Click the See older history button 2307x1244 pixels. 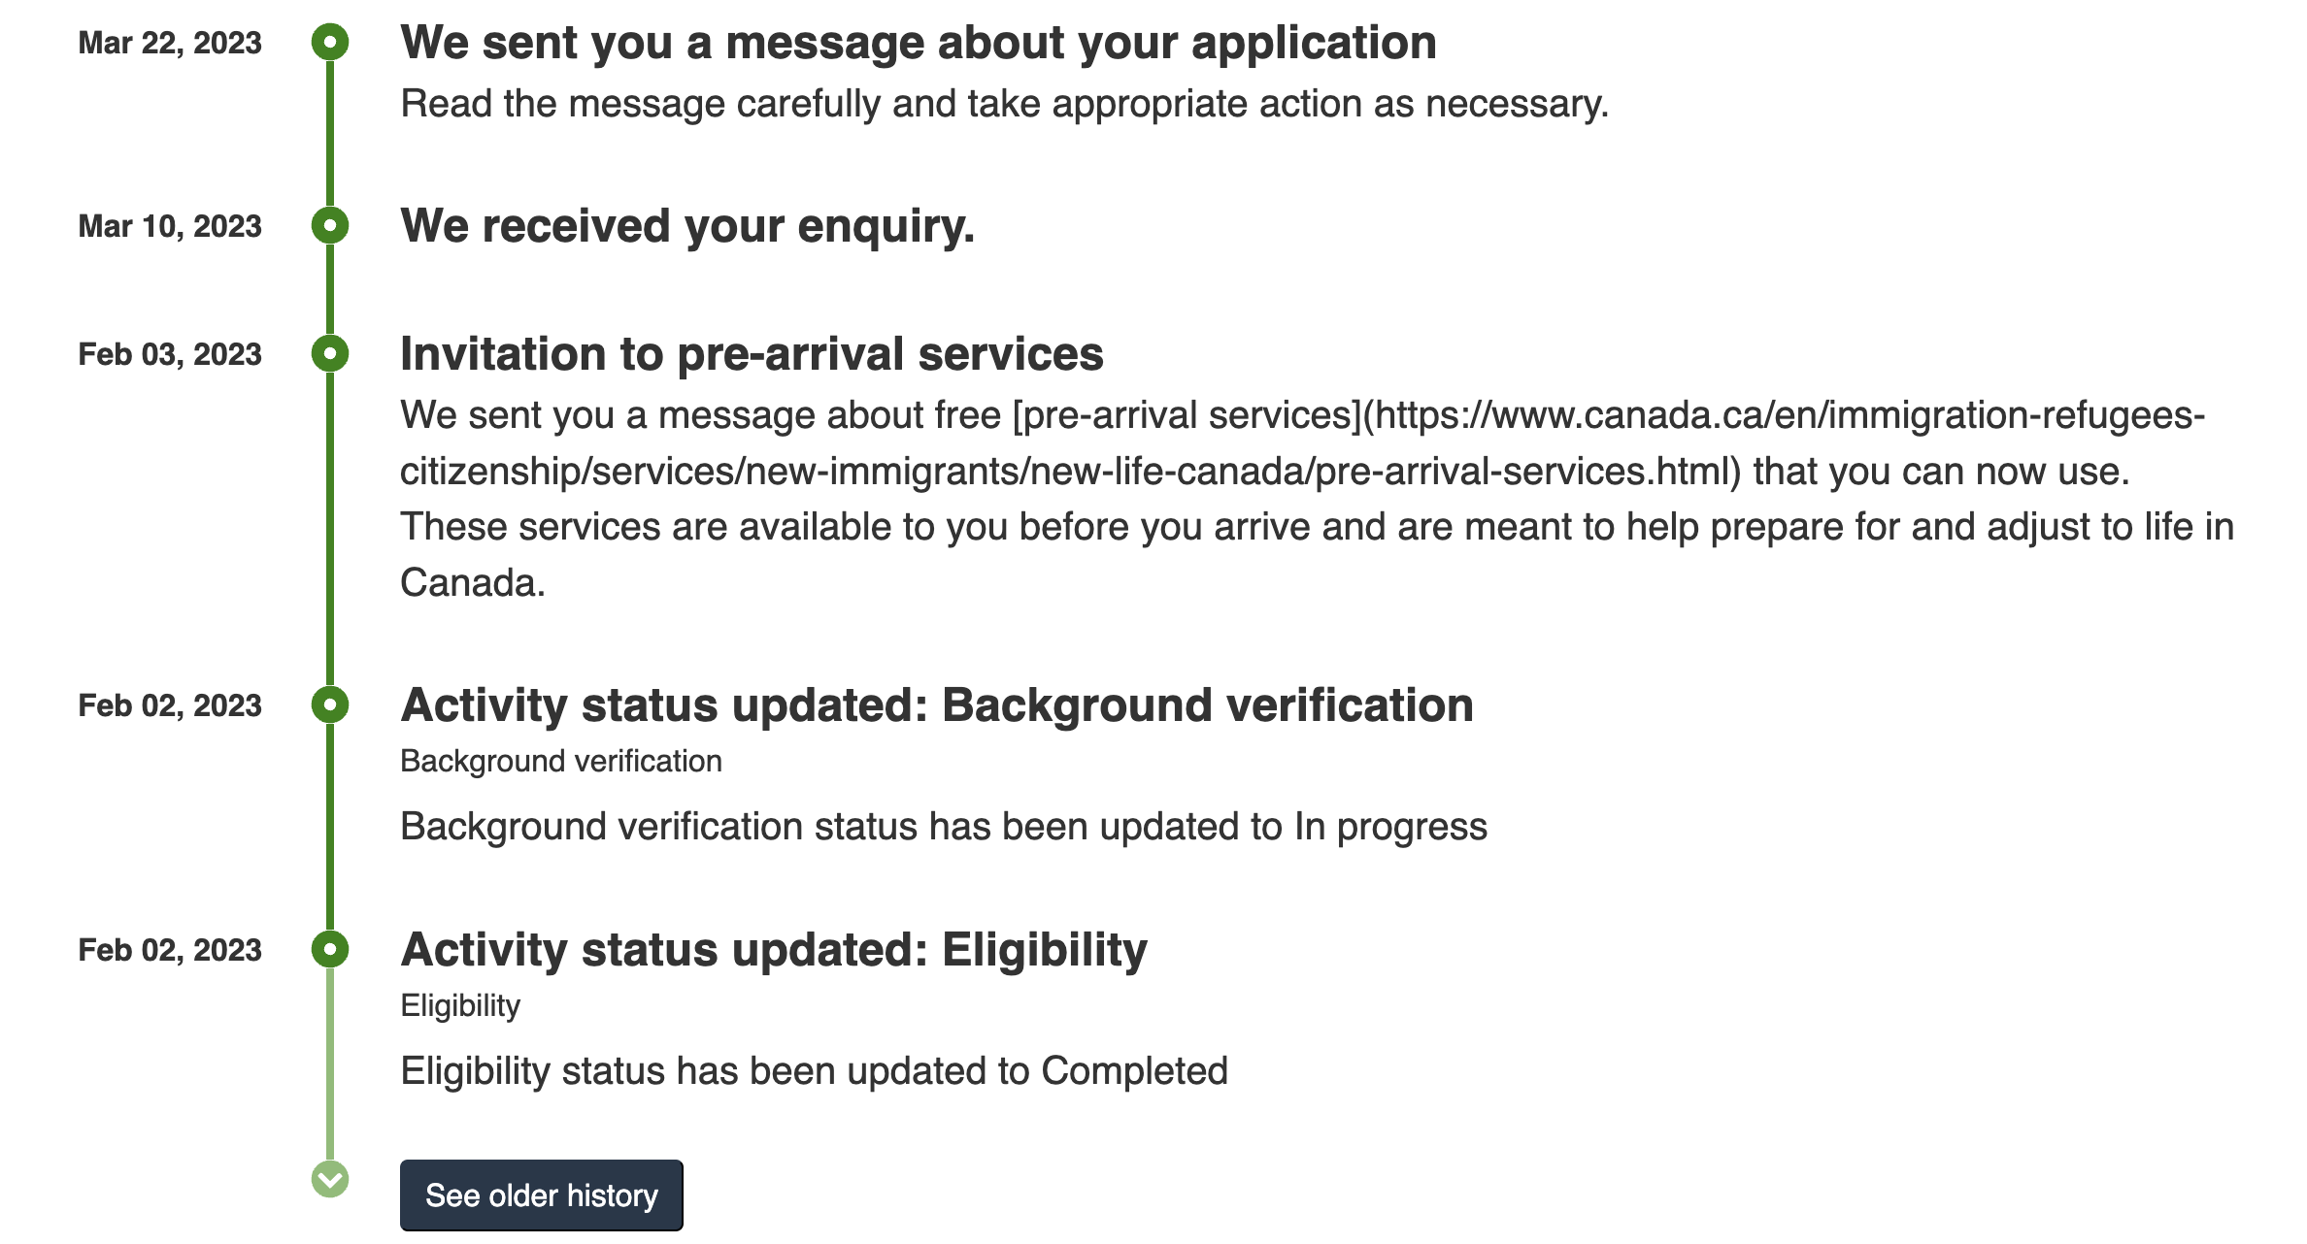click(x=542, y=1195)
